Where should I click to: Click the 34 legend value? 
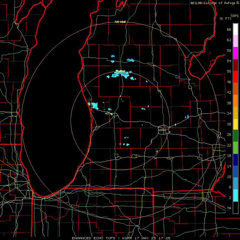tap(229, 114)
